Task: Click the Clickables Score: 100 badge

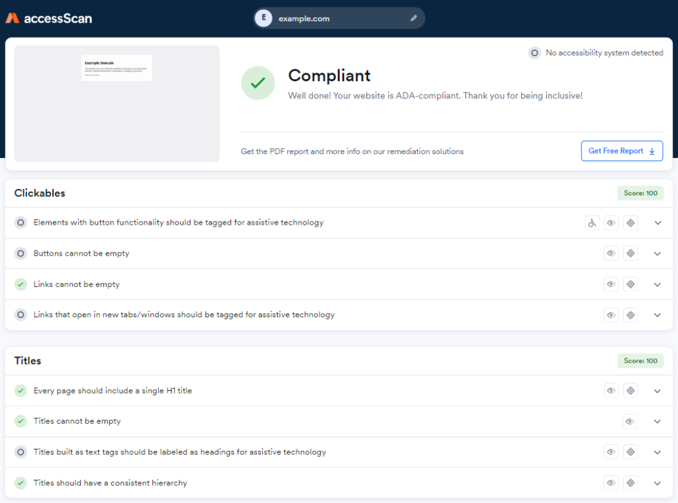Action: click(640, 193)
